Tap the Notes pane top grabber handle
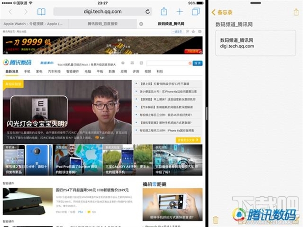303x227 pixels. (x=256, y=3)
